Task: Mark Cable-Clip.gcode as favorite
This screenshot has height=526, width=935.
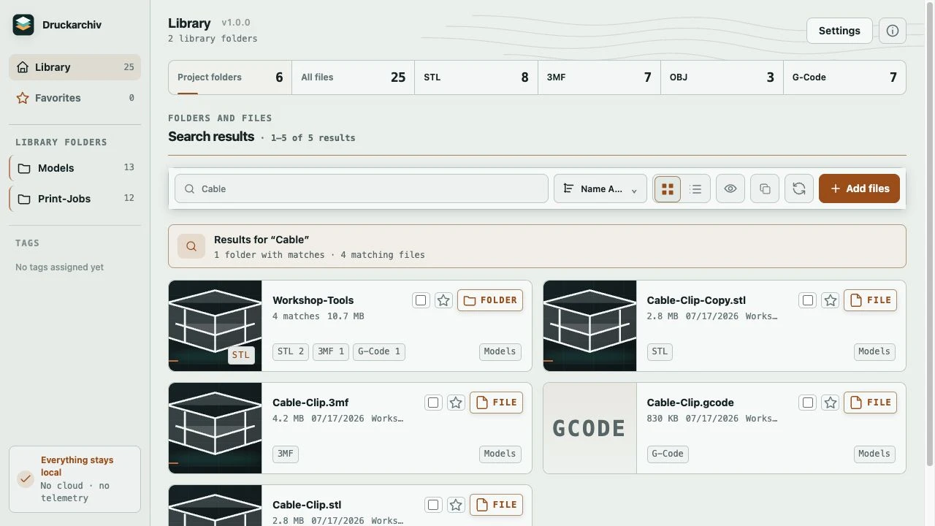Action: coord(831,403)
